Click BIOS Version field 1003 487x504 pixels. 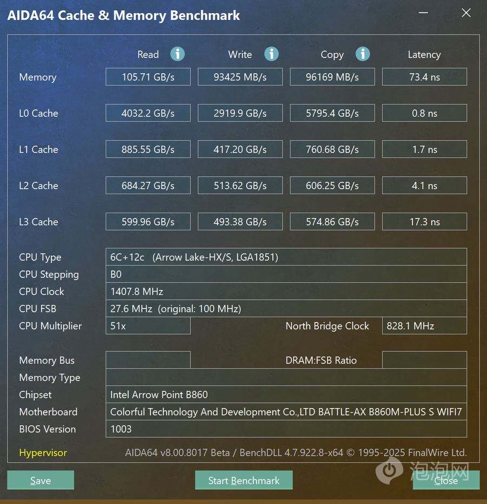pos(286,429)
